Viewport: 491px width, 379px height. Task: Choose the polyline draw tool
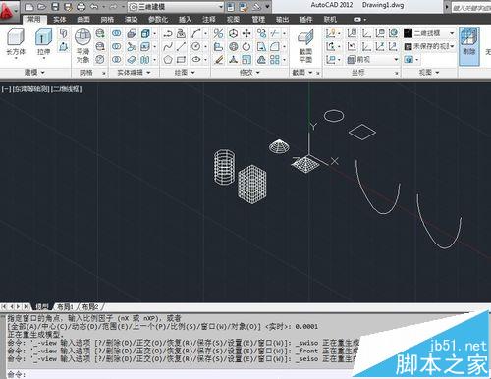[x=168, y=33]
